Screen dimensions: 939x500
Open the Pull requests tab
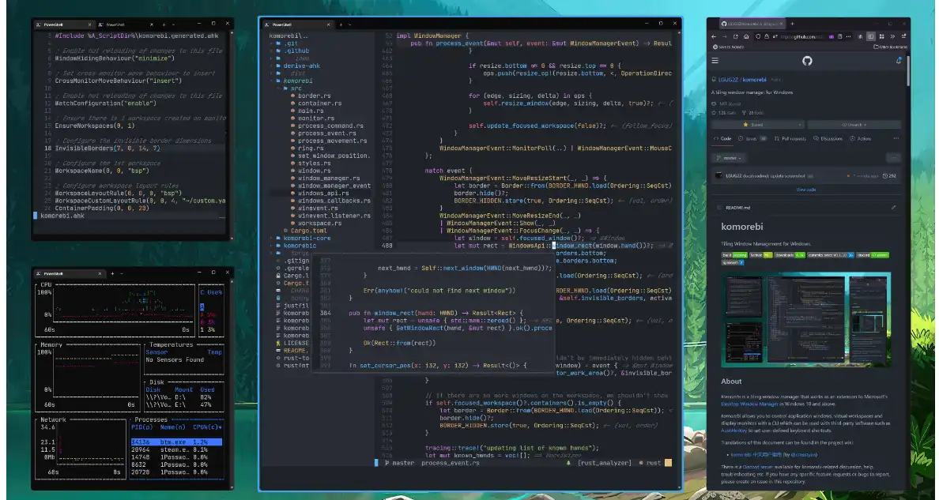pyautogui.click(x=790, y=138)
